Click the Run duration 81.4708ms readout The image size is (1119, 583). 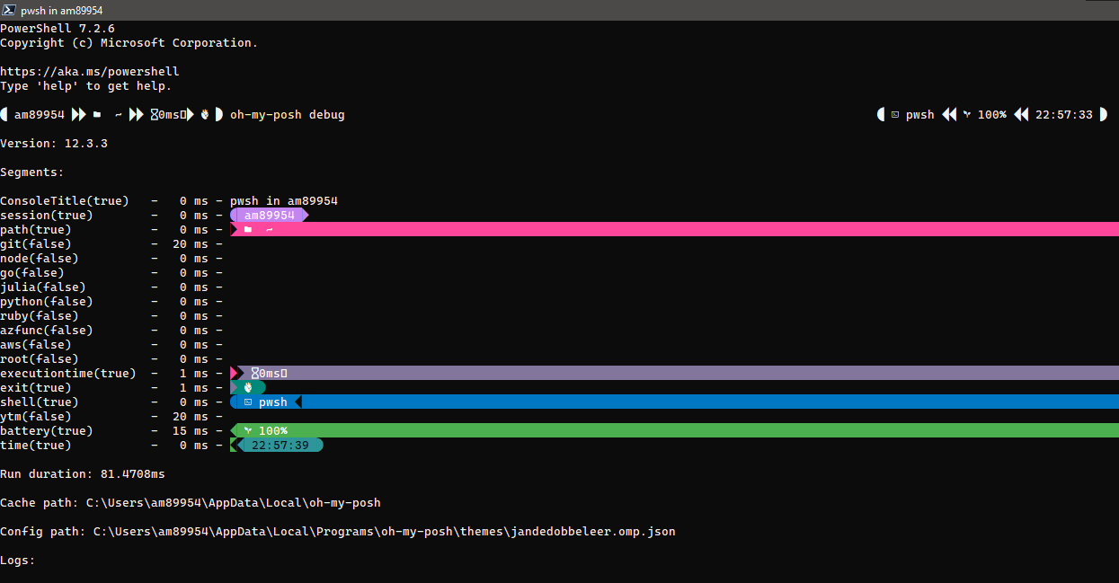[x=81, y=473]
